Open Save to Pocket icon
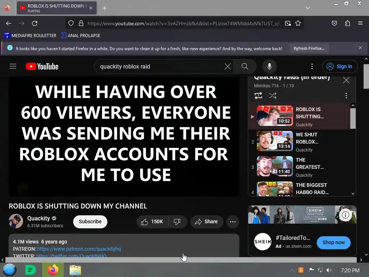This screenshot has width=369, height=277. point(334,23)
